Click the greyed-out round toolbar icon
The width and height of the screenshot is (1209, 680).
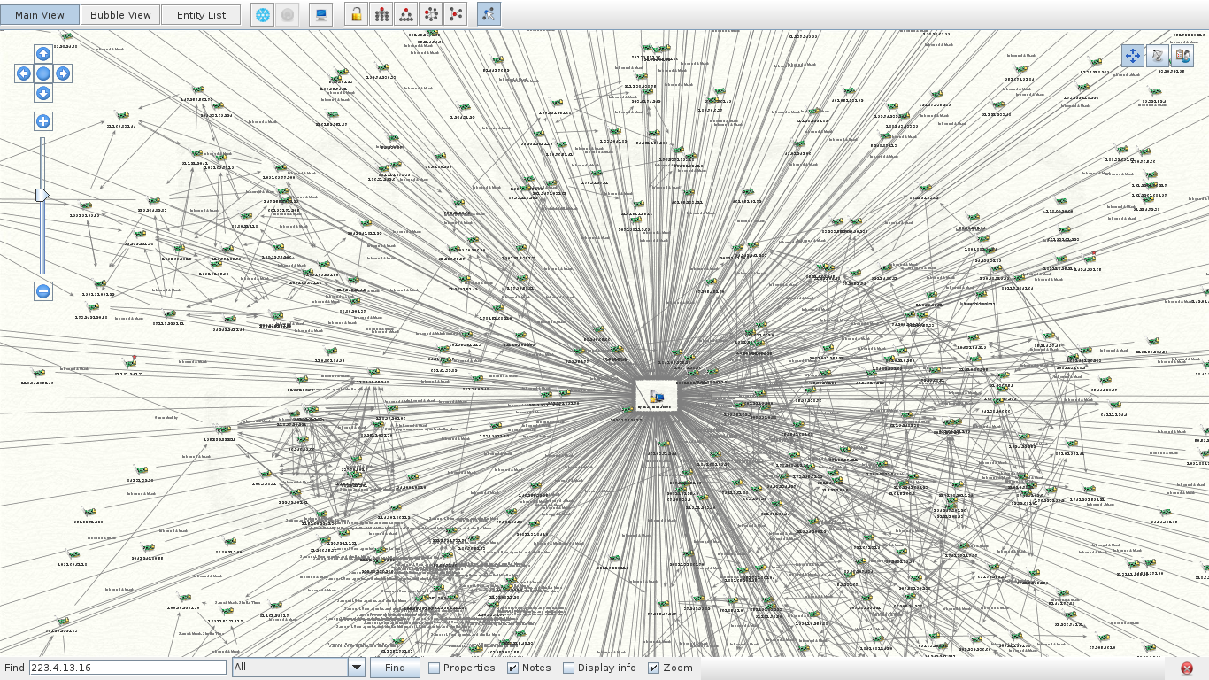(287, 14)
